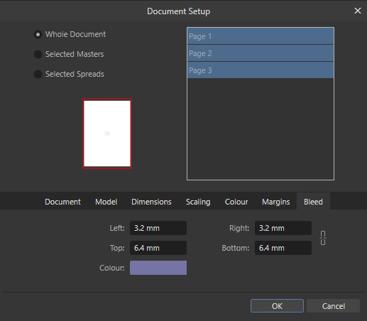This screenshot has width=367, height=321.
Task: Toggle the bleed values link icon
Action: point(323,238)
